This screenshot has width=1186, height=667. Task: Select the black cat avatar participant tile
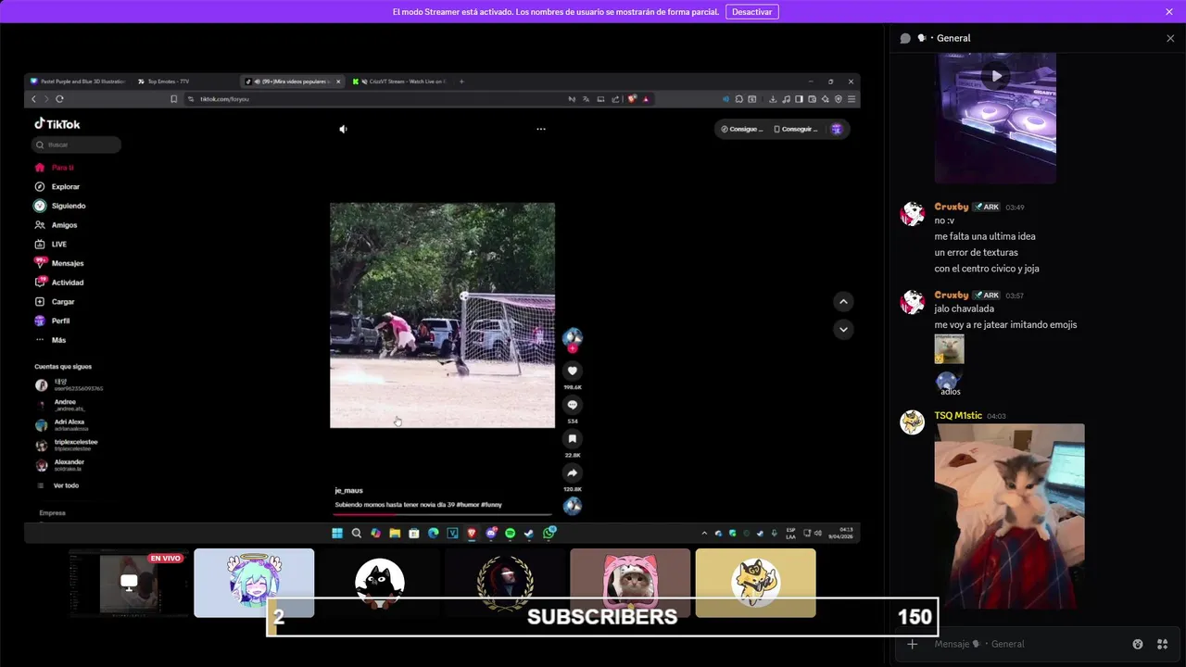(x=380, y=583)
